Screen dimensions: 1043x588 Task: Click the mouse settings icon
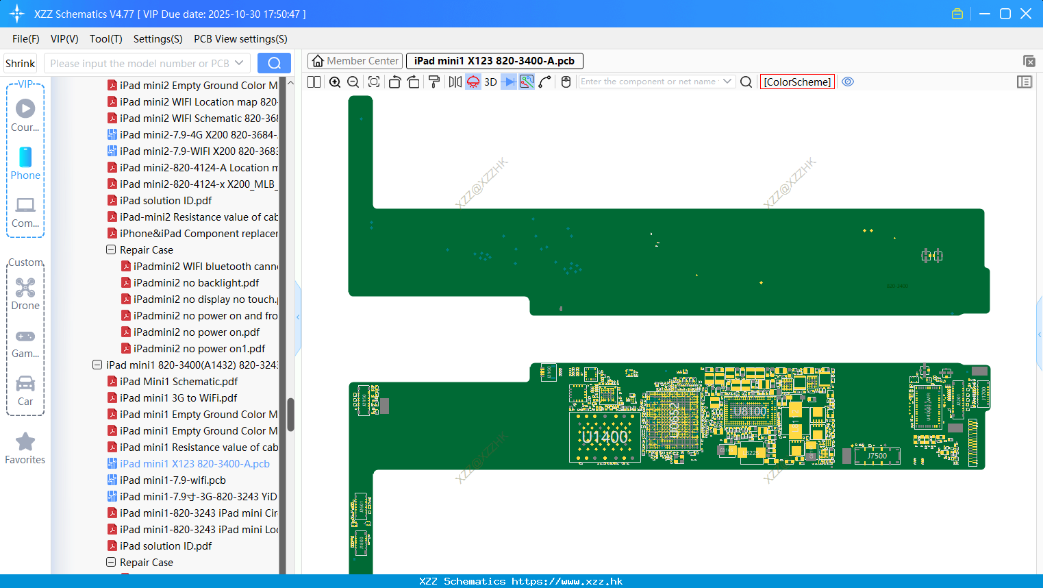(566, 82)
